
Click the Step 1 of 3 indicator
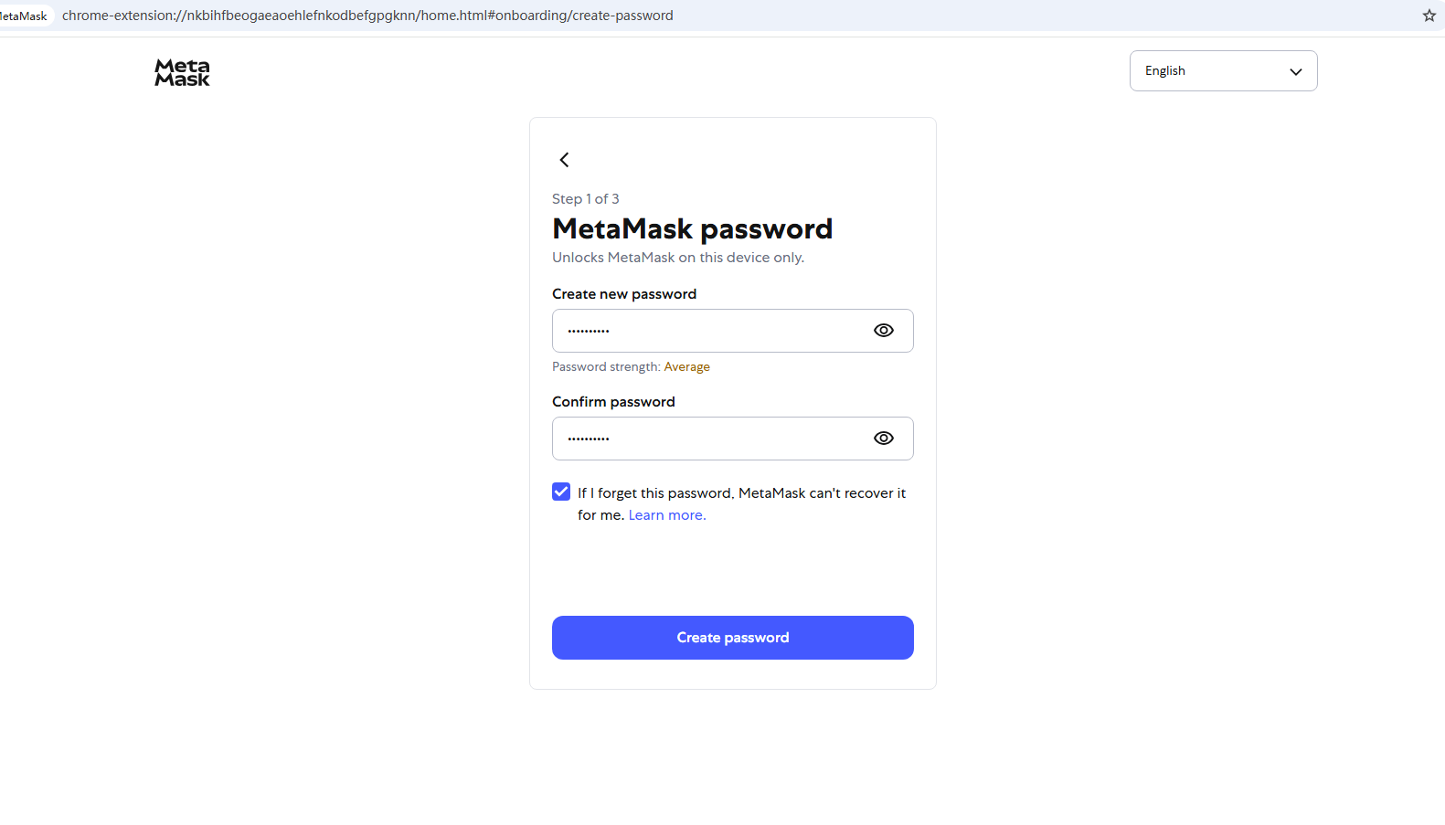pos(586,199)
